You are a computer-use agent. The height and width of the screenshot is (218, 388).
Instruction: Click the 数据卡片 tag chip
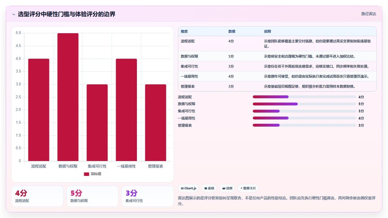(x=248, y=188)
